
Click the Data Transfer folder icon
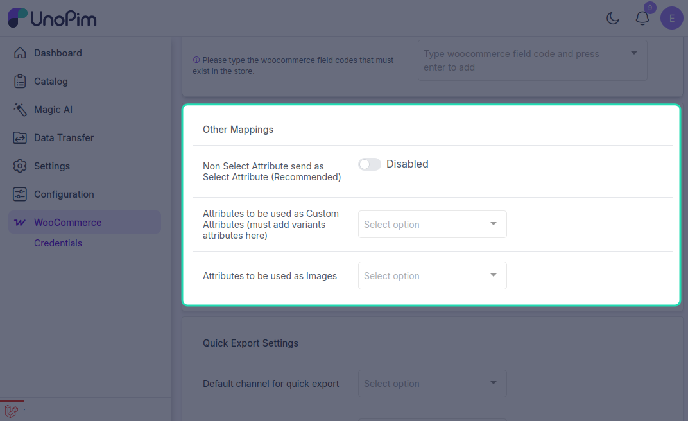(x=20, y=138)
